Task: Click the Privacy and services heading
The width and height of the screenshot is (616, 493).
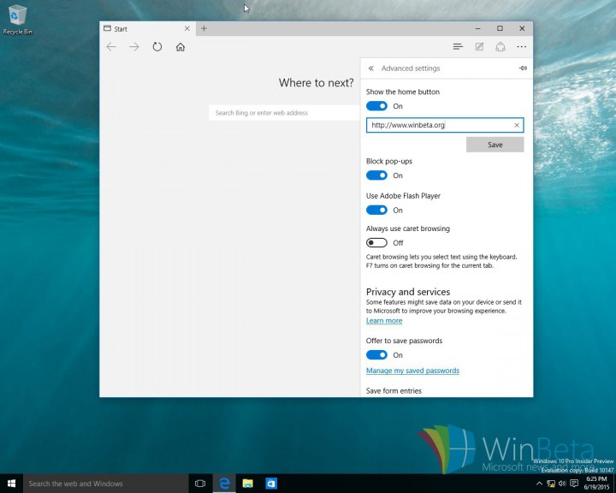Action: [408, 292]
